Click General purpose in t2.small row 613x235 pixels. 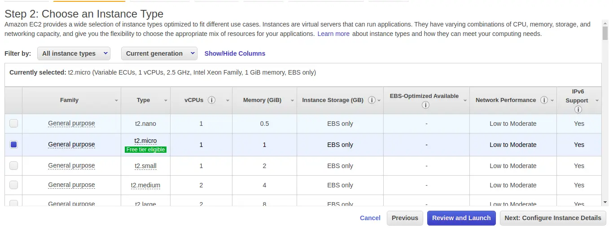(x=71, y=165)
